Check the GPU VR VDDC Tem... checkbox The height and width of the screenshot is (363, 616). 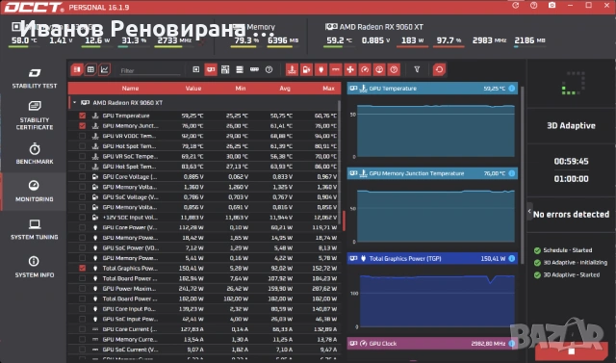click(x=82, y=136)
